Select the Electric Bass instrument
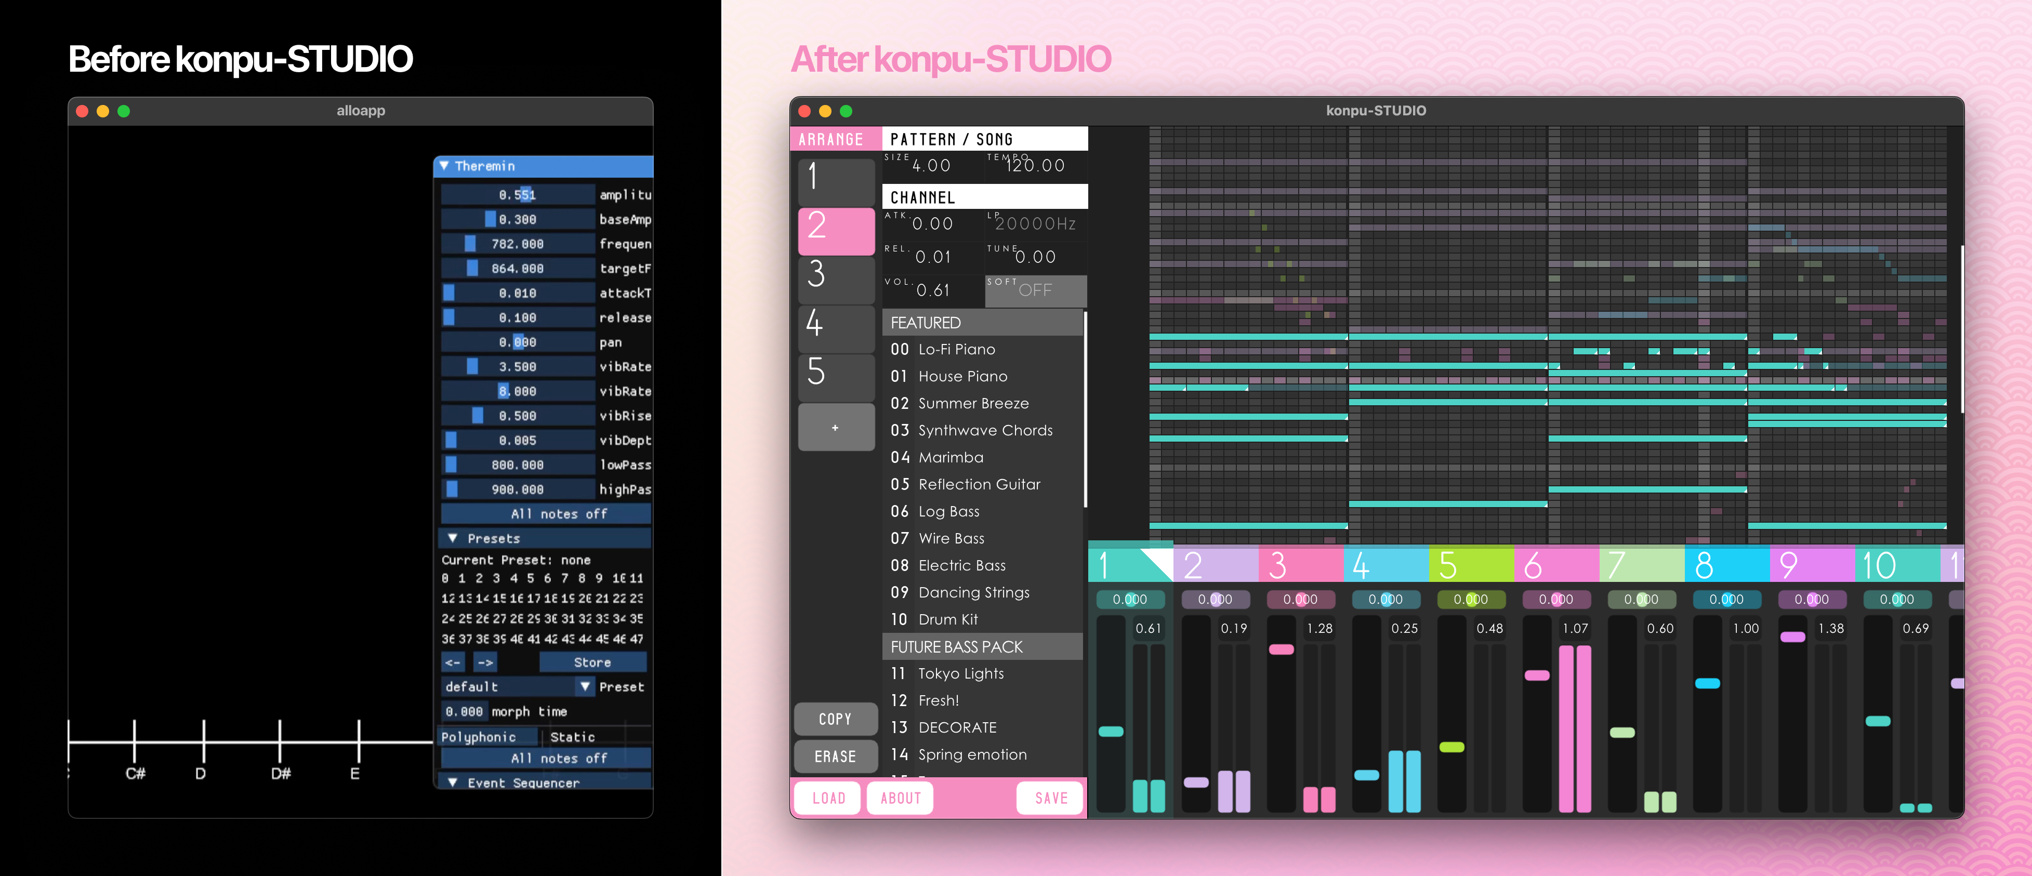The width and height of the screenshot is (2032, 876). [983, 565]
